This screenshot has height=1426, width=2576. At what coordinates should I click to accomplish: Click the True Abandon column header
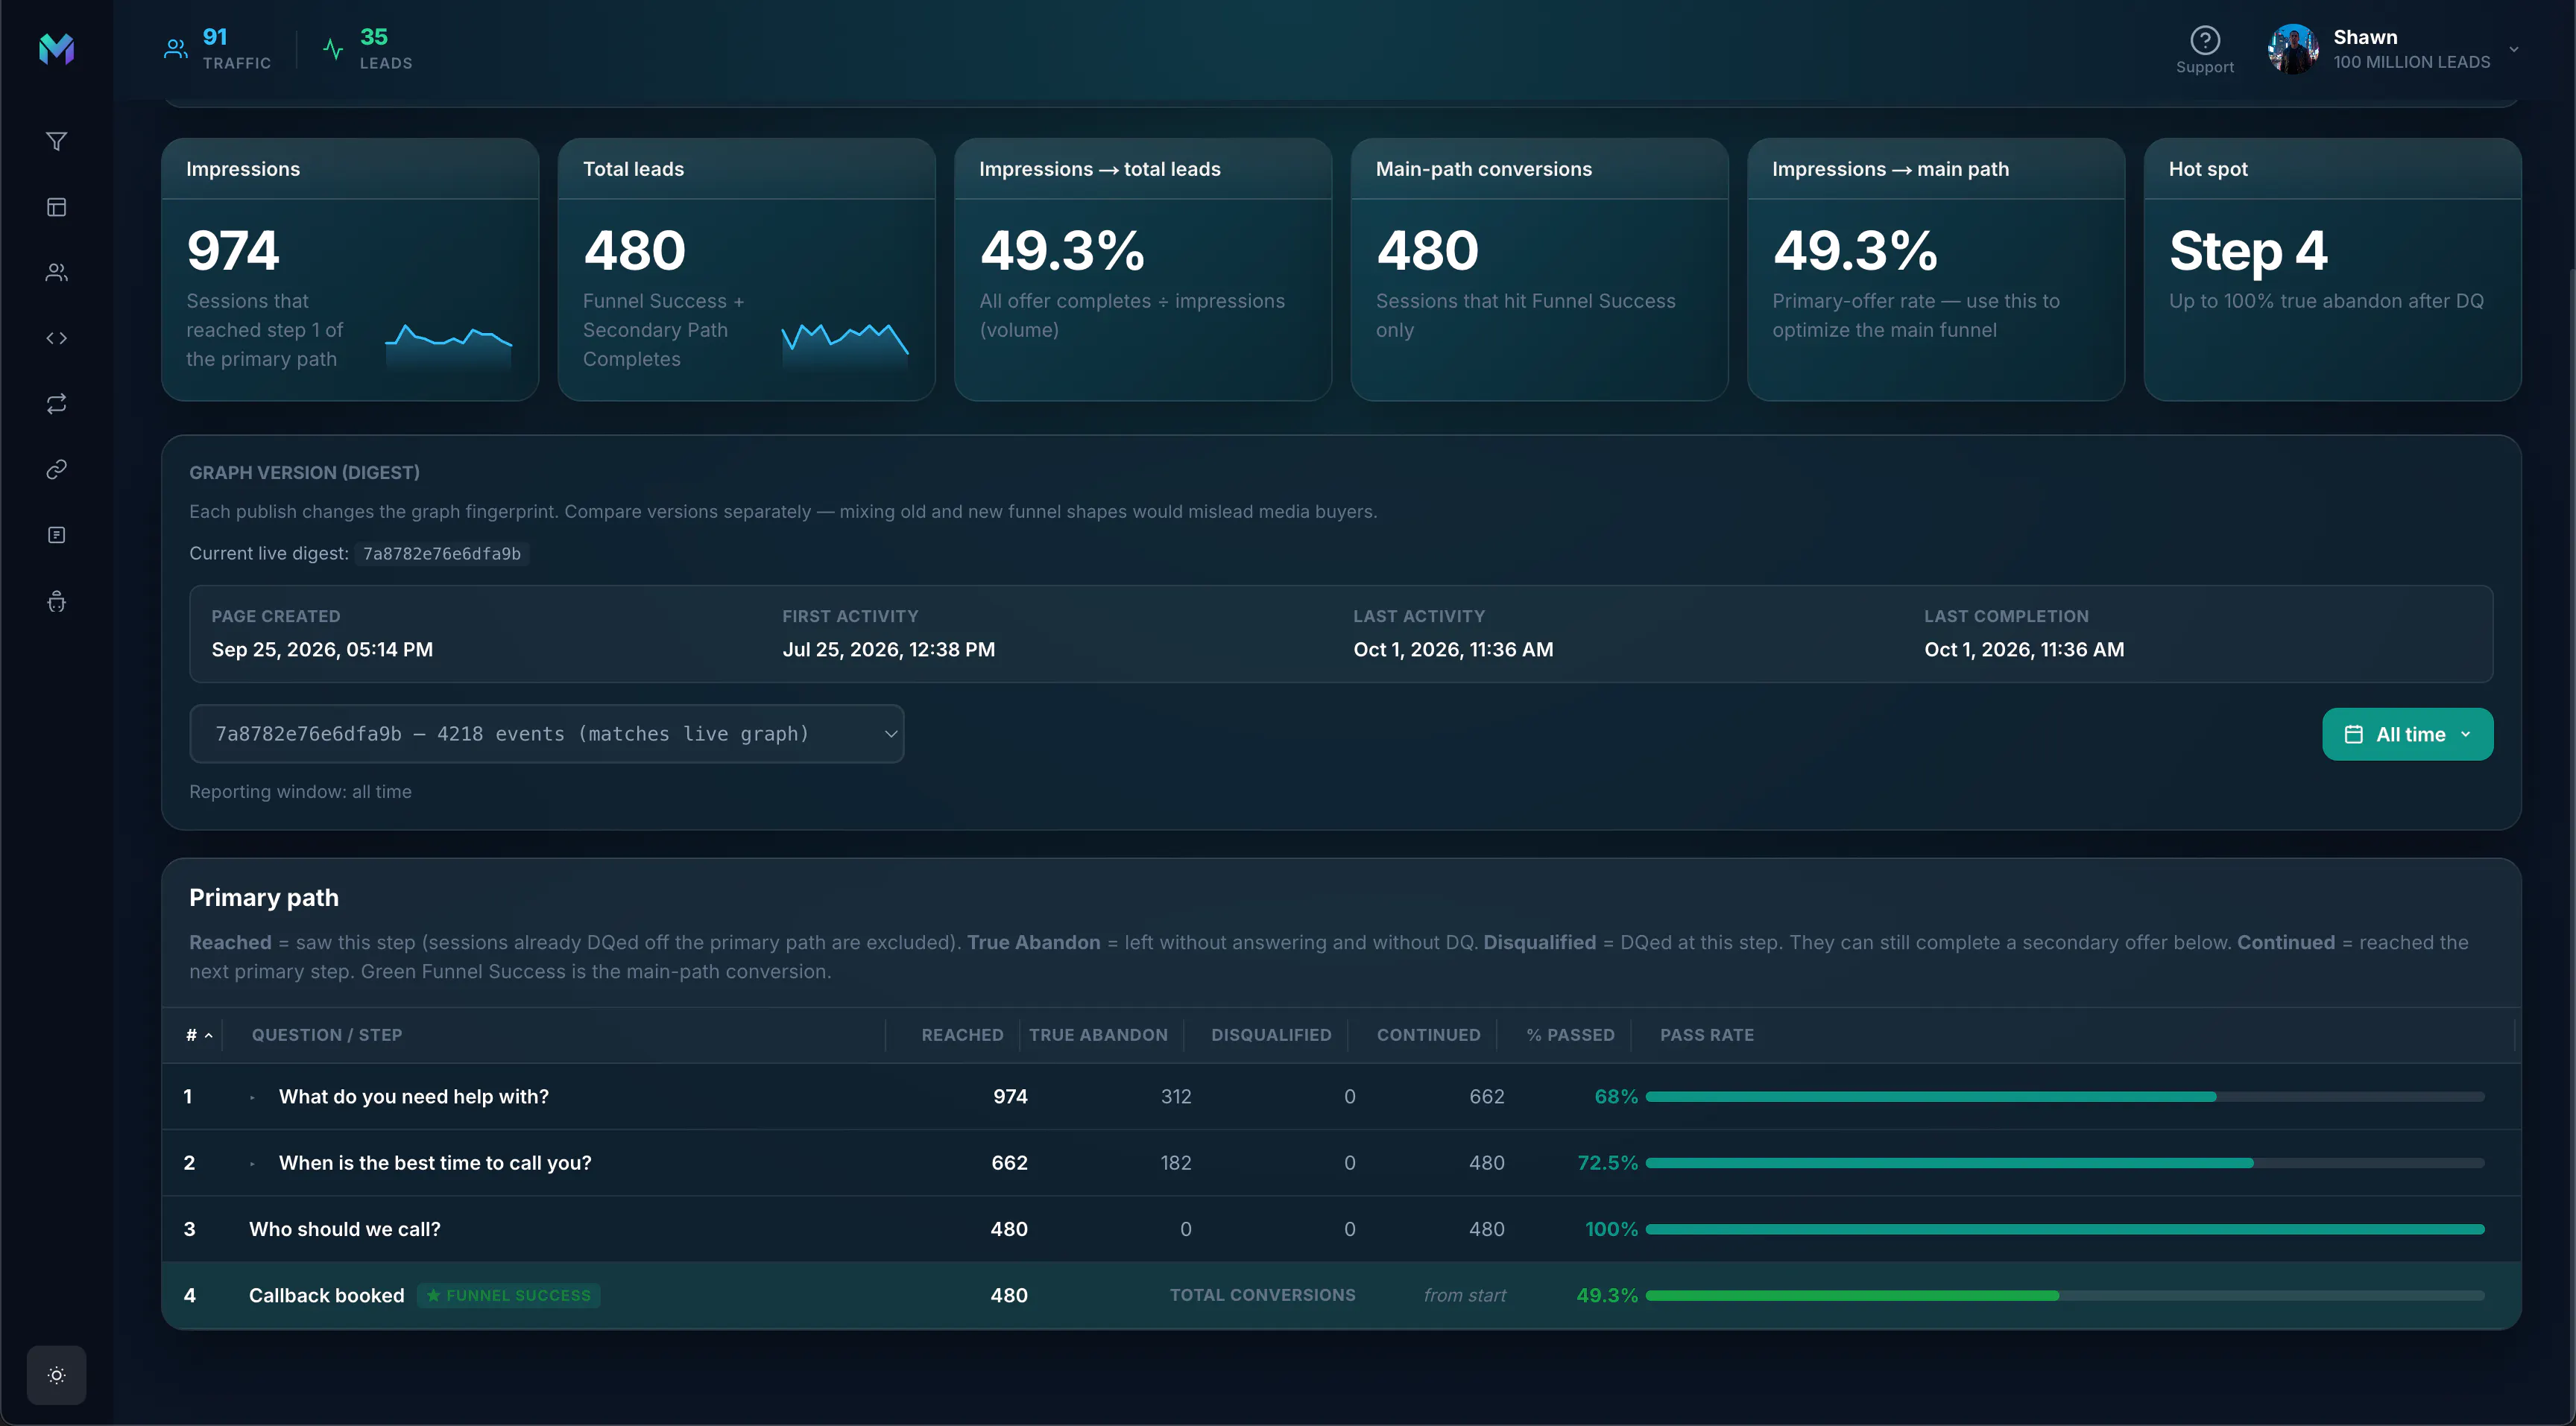[1098, 1036]
